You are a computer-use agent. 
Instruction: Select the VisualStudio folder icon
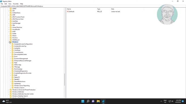[x=11, y=29]
